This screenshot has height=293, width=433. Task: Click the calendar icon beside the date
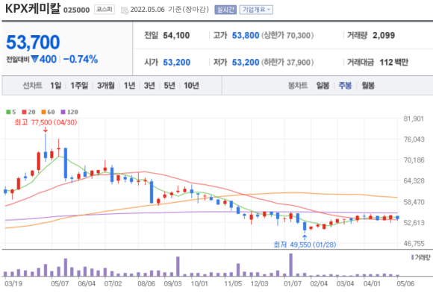(125, 10)
